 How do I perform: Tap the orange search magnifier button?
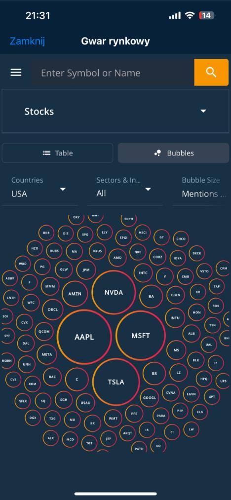(211, 73)
